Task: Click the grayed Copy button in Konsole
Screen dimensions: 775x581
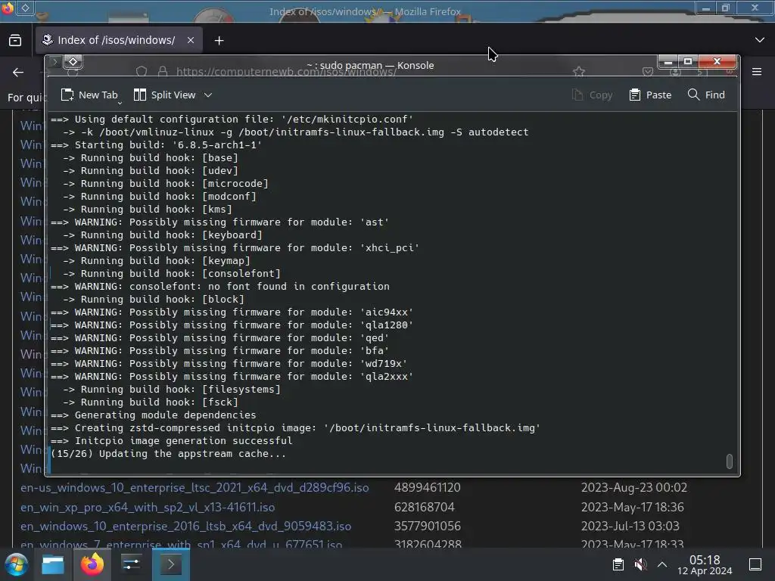Action: (592, 95)
